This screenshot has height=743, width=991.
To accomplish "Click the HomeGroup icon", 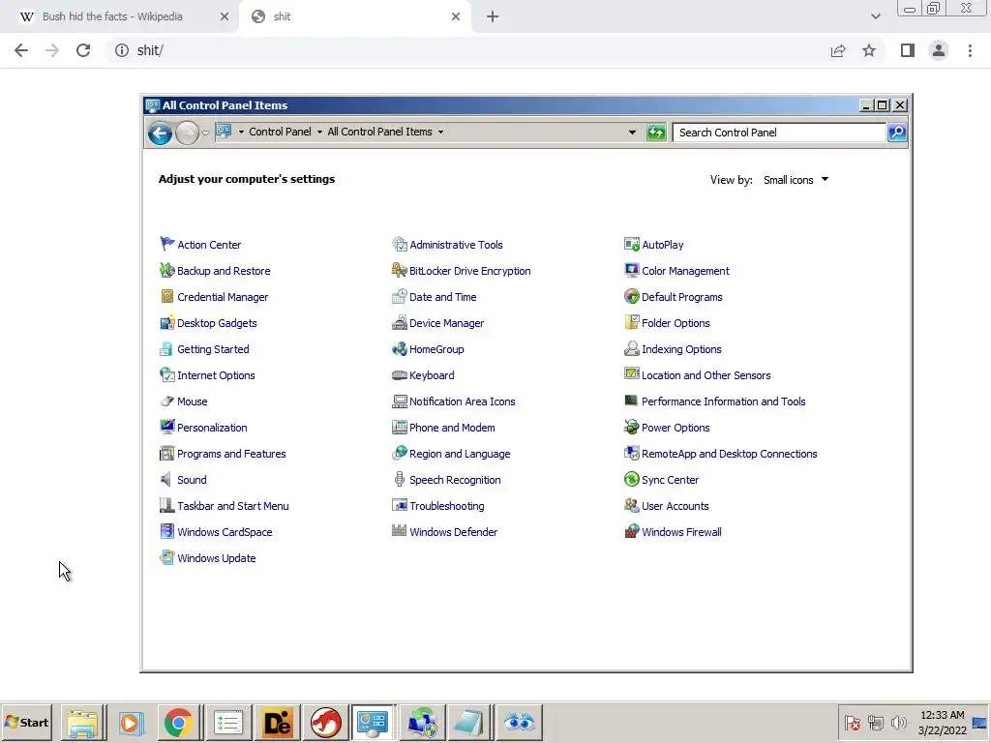I will pyautogui.click(x=400, y=348).
